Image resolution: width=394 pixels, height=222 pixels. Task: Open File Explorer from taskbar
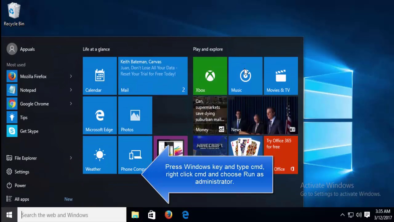coord(135,215)
